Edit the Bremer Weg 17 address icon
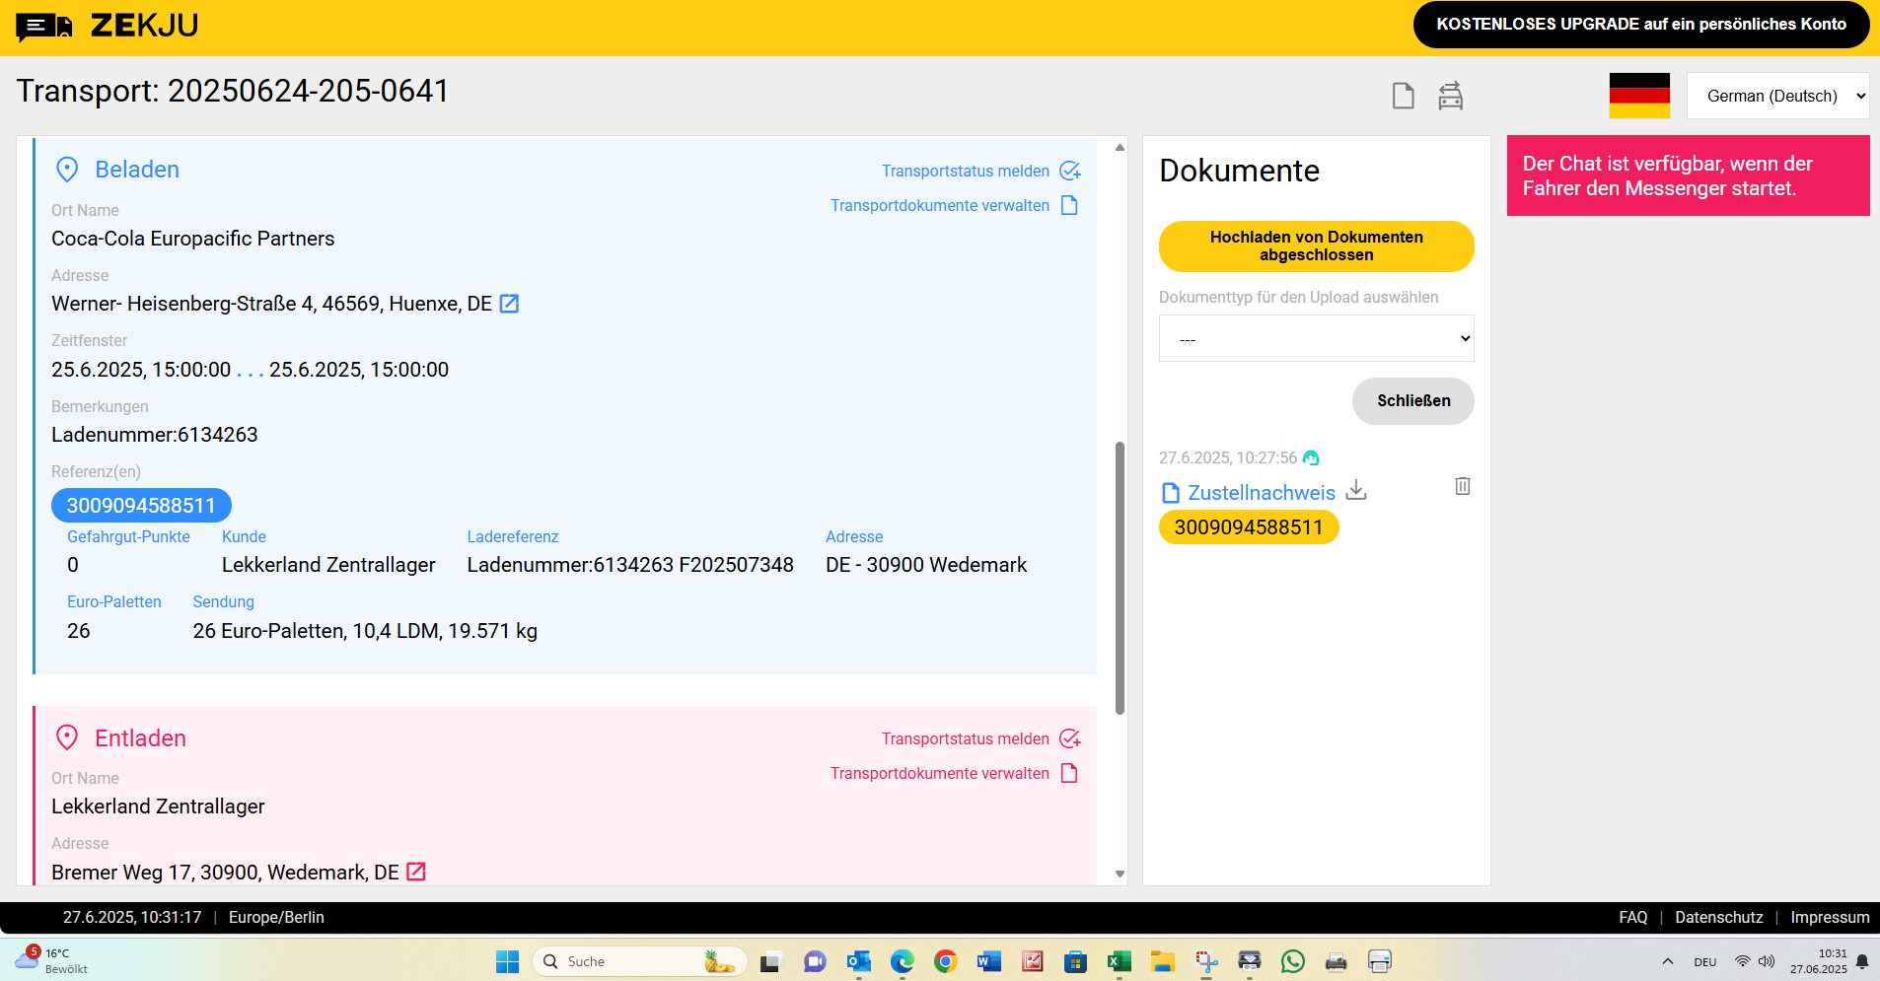Screen dimensions: 1880x981 (416, 872)
